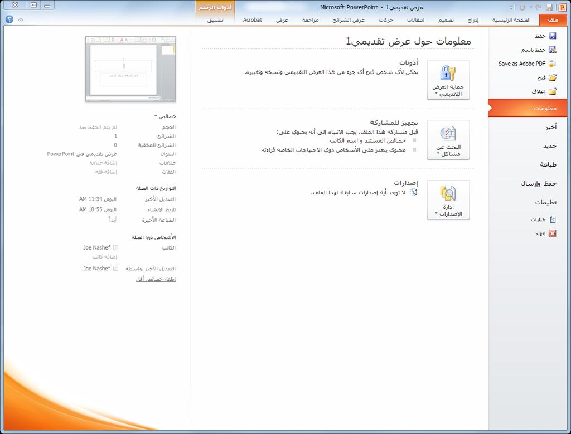The width and height of the screenshot is (571, 434).
Task: Open the Insert (إدراج) tab
Action: [473, 19]
